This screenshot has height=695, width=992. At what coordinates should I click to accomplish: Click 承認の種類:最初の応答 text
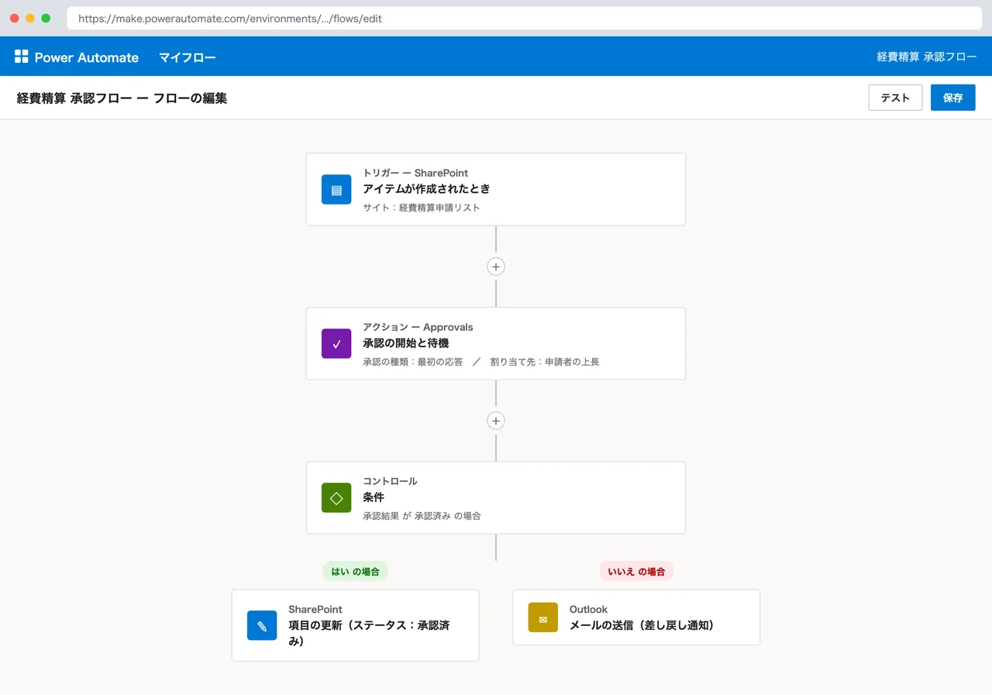coord(413,362)
